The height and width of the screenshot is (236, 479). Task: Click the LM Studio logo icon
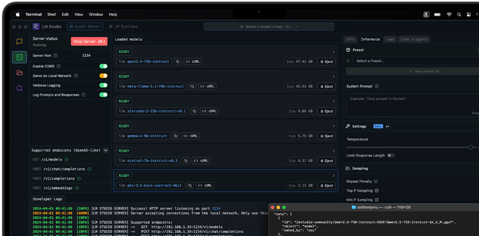[36, 27]
